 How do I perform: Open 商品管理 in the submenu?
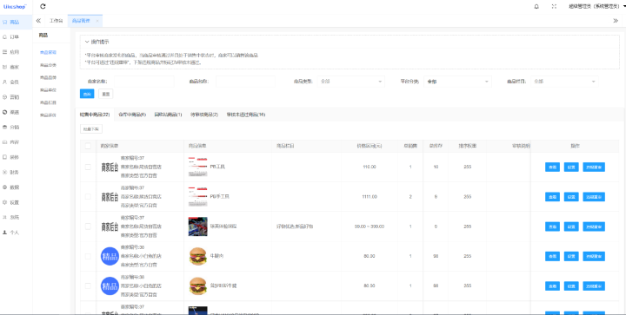[49, 52]
